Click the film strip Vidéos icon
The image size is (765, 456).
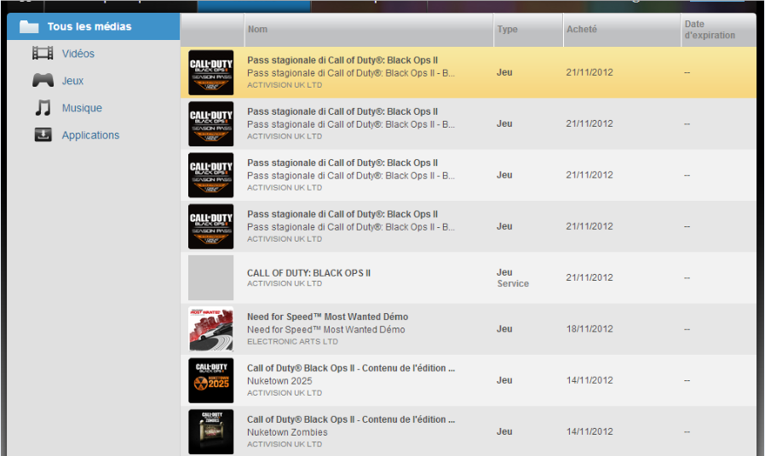[43, 53]
